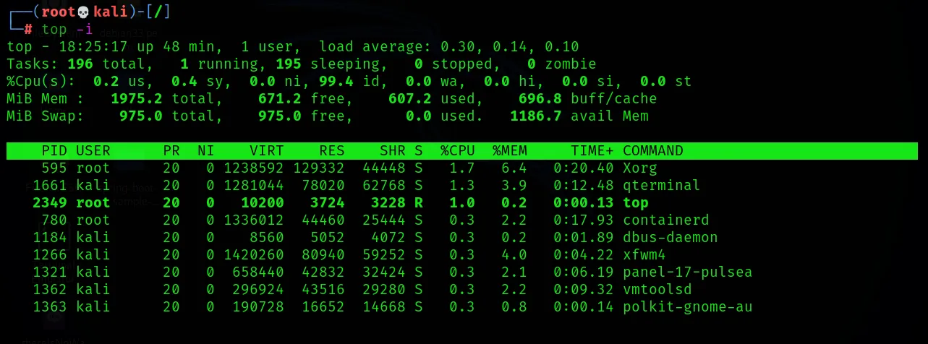The image size is (928, 344).
Task: Click the COMMAND column header
Action: (x=653, y=150)
